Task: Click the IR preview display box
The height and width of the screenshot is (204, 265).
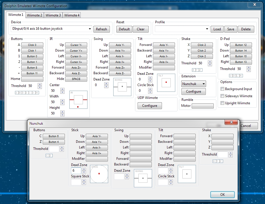Action: (78, 100)
